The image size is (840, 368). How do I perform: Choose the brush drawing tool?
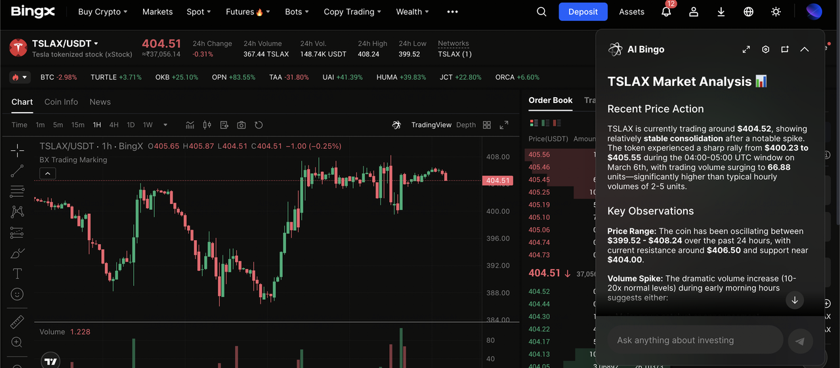[x=17, y=253]
